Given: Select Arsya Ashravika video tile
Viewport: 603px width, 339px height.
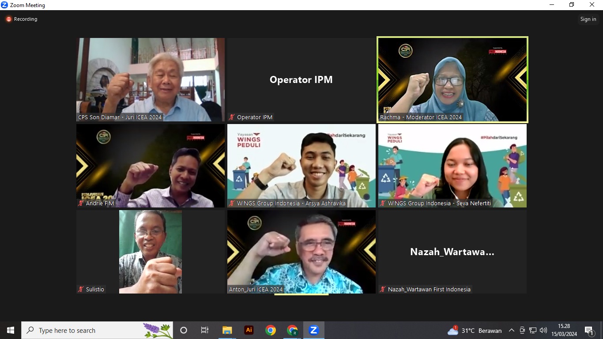Looking at the screenshot, I should pyautogui.click(x=301, y=166).
